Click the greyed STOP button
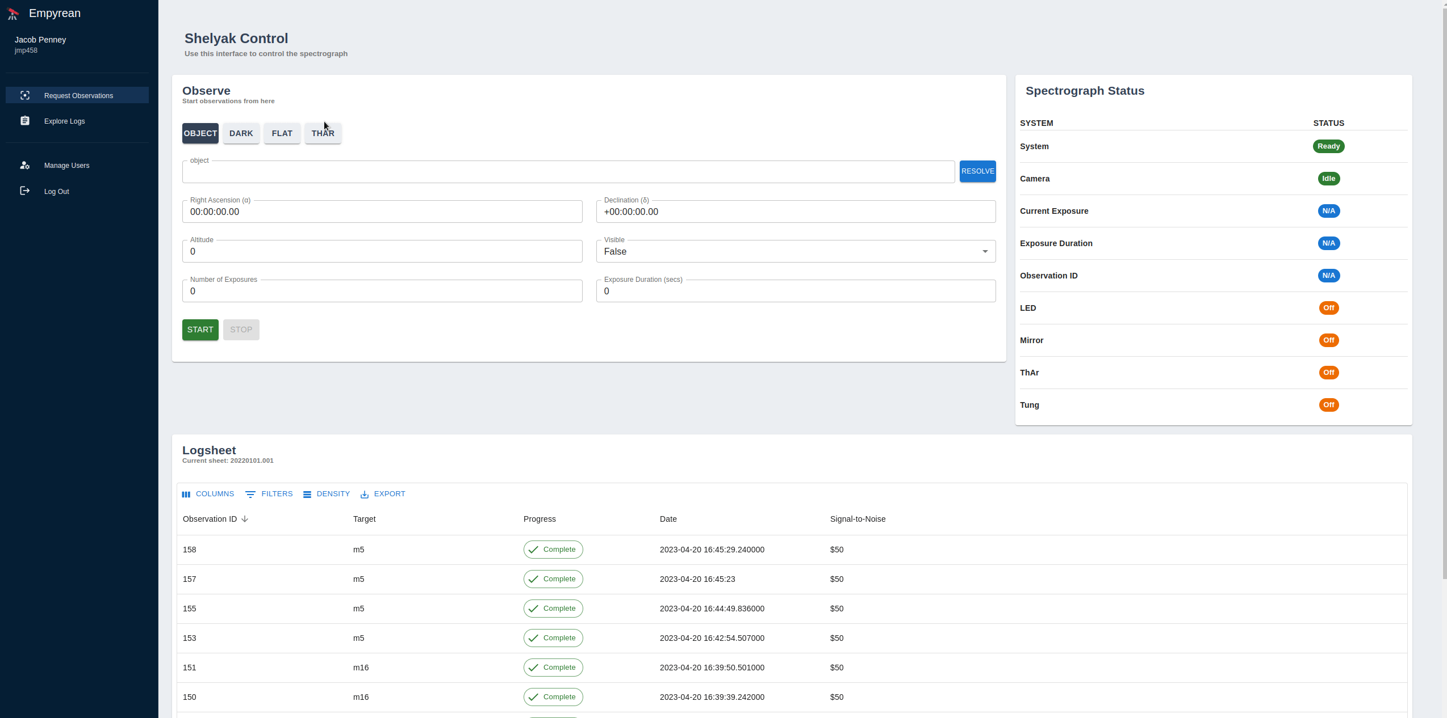The image size is (1447, 718). coord(241,330)
